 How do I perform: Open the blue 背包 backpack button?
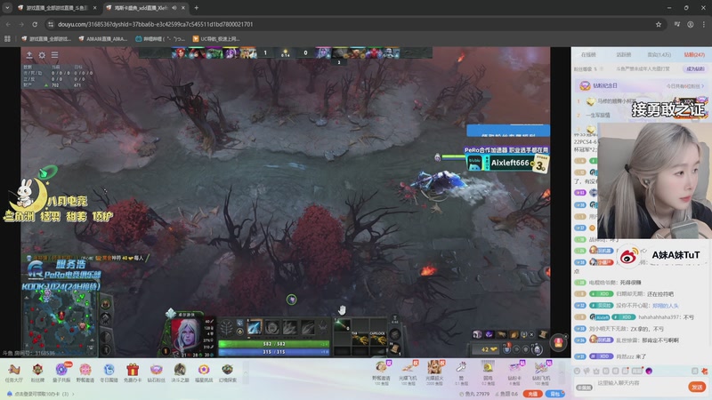(554, 394)
